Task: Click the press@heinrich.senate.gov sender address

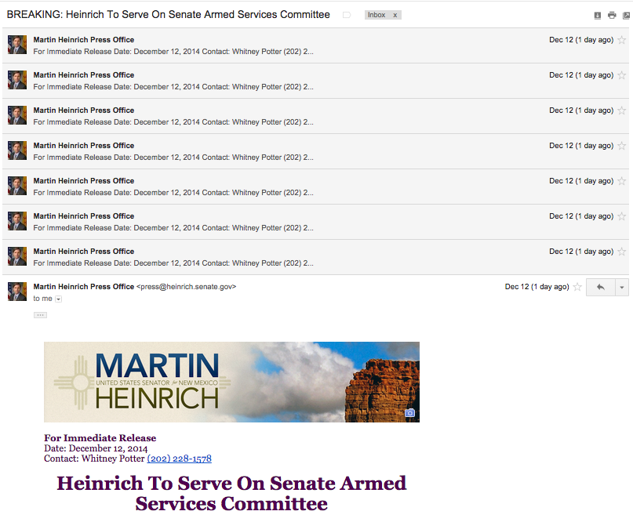Action: pyautogui.click(x=186, y=287)
